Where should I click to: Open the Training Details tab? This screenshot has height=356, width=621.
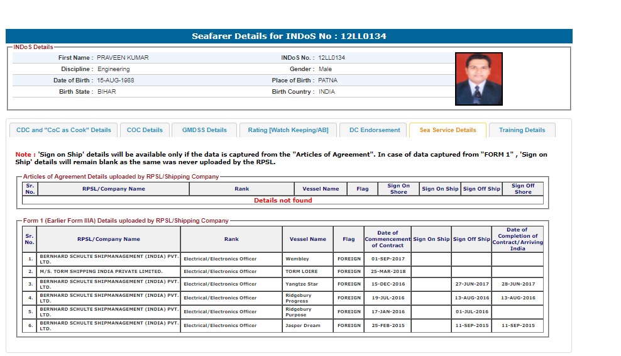[x=522, y=130]
